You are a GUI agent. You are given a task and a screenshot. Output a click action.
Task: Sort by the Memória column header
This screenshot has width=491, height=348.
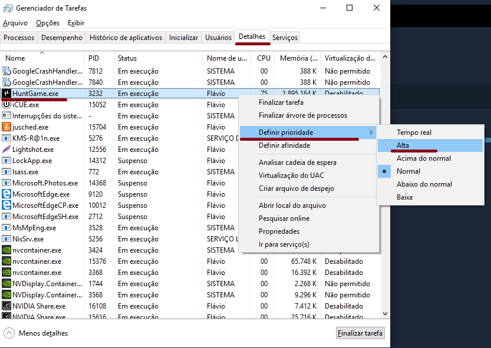tap(298, 58)
